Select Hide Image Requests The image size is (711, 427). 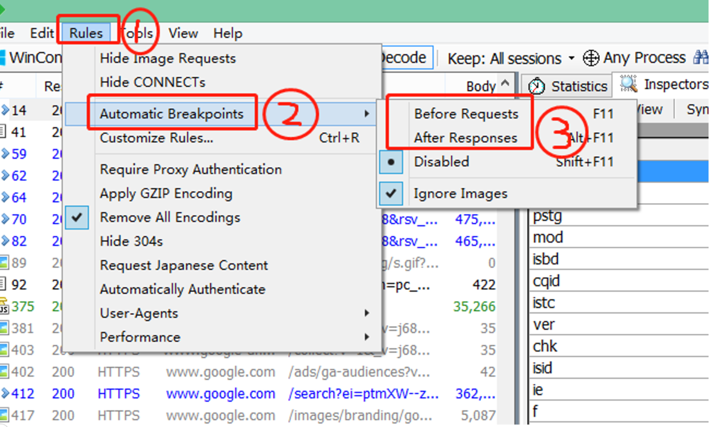click(x=222, y=58)
